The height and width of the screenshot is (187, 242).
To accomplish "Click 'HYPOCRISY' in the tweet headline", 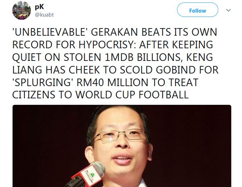I will point(108,45).
